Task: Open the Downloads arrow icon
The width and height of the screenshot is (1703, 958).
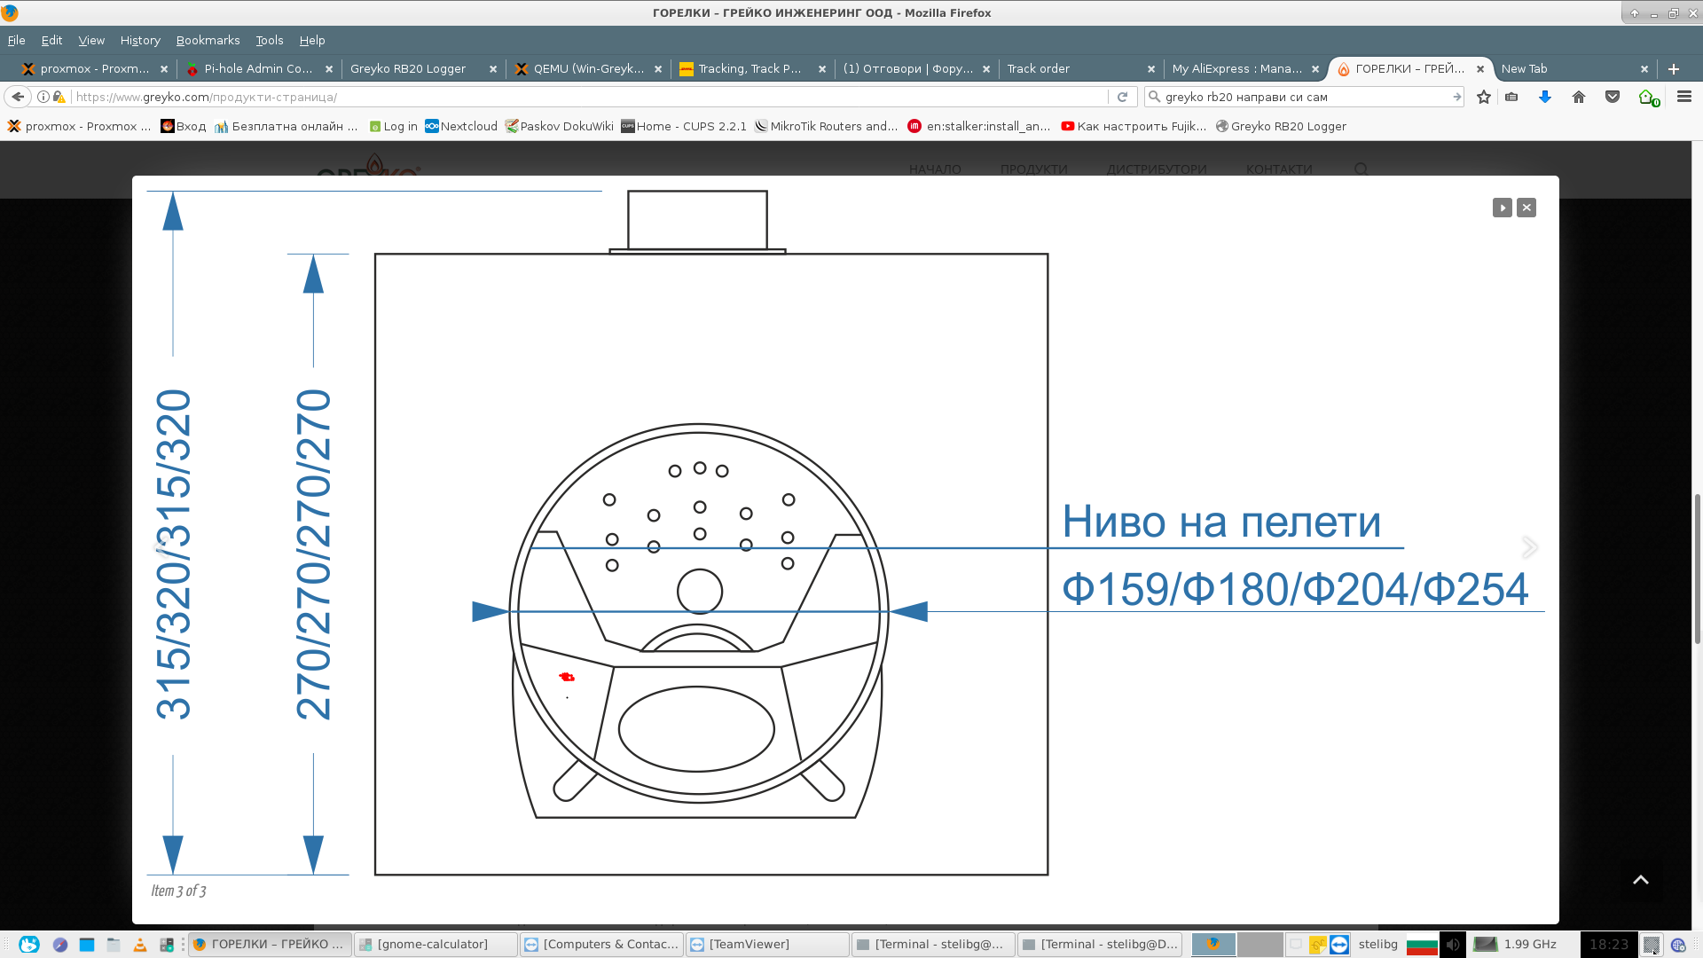Action: [1544, 98]
